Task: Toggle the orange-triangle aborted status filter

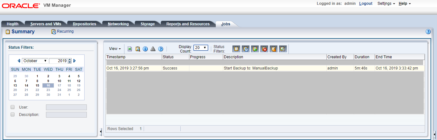Action: pos(274,49)
